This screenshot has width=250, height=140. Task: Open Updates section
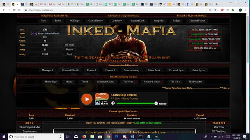click(x=117, y=21)
